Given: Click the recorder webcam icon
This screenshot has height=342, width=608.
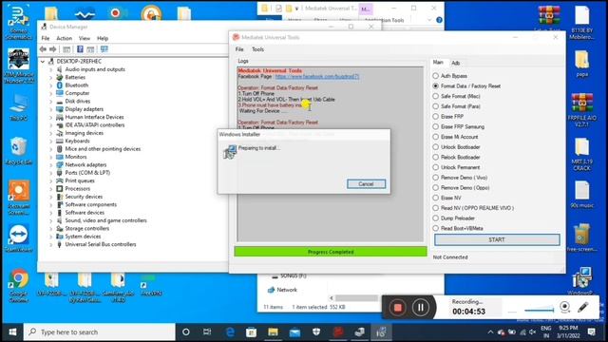Looking at the screenshot, I should click(565, 307).
